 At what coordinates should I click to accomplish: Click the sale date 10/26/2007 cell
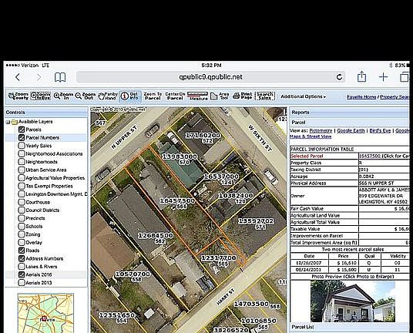point(309,263)
